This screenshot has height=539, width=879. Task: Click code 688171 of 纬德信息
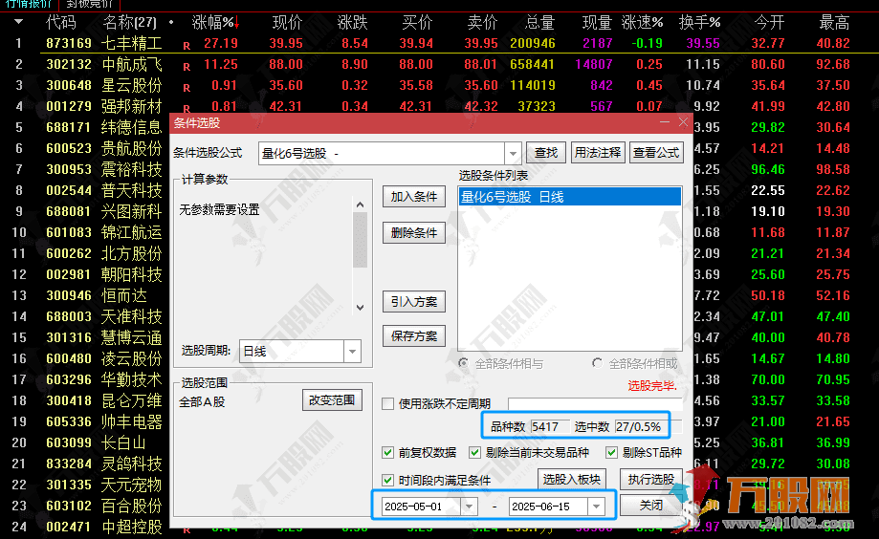point(69,127)
